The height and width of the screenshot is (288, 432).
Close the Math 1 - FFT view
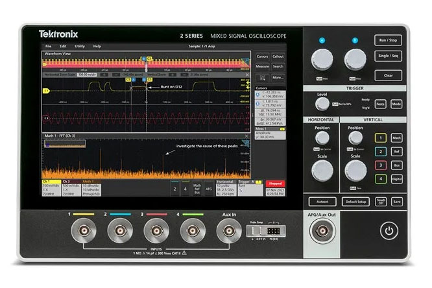tap(246, 136)
